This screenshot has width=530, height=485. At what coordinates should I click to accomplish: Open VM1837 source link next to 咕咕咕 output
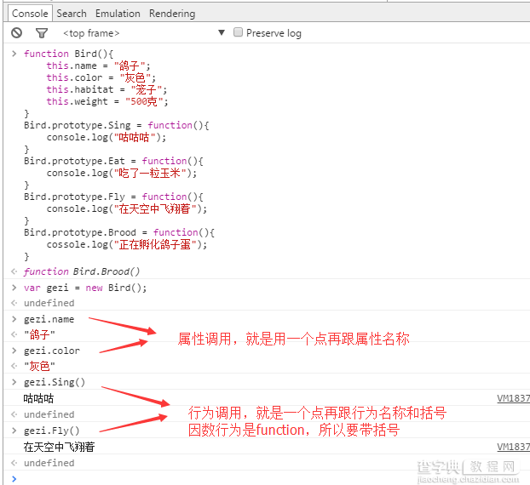click(x=513, y=398)
